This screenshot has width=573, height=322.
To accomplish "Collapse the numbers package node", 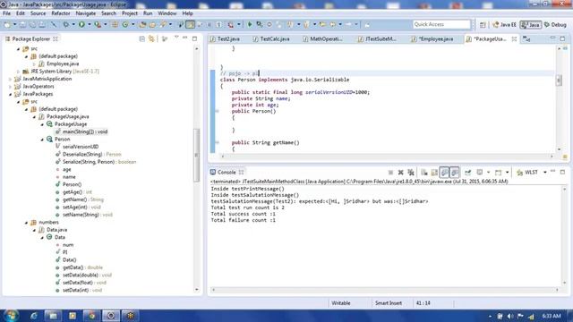I will click(26, 223).
